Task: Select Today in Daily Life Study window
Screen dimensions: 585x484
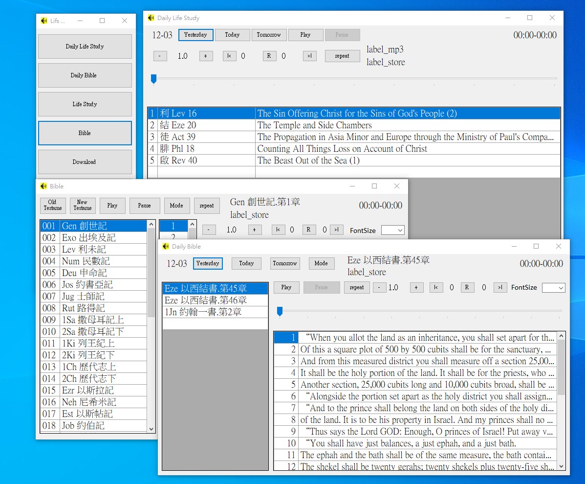Action: pos(232,35)
